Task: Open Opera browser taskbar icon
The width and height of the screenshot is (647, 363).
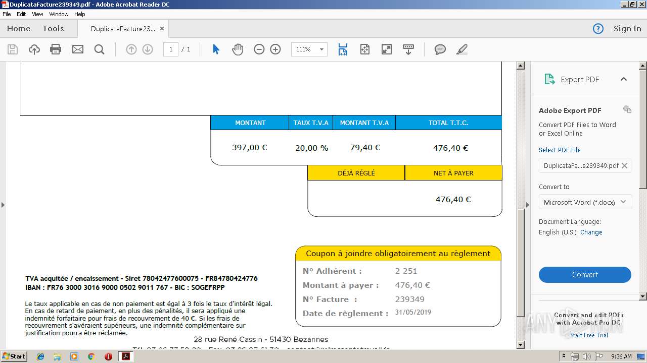Action: (x=108, y=356)
